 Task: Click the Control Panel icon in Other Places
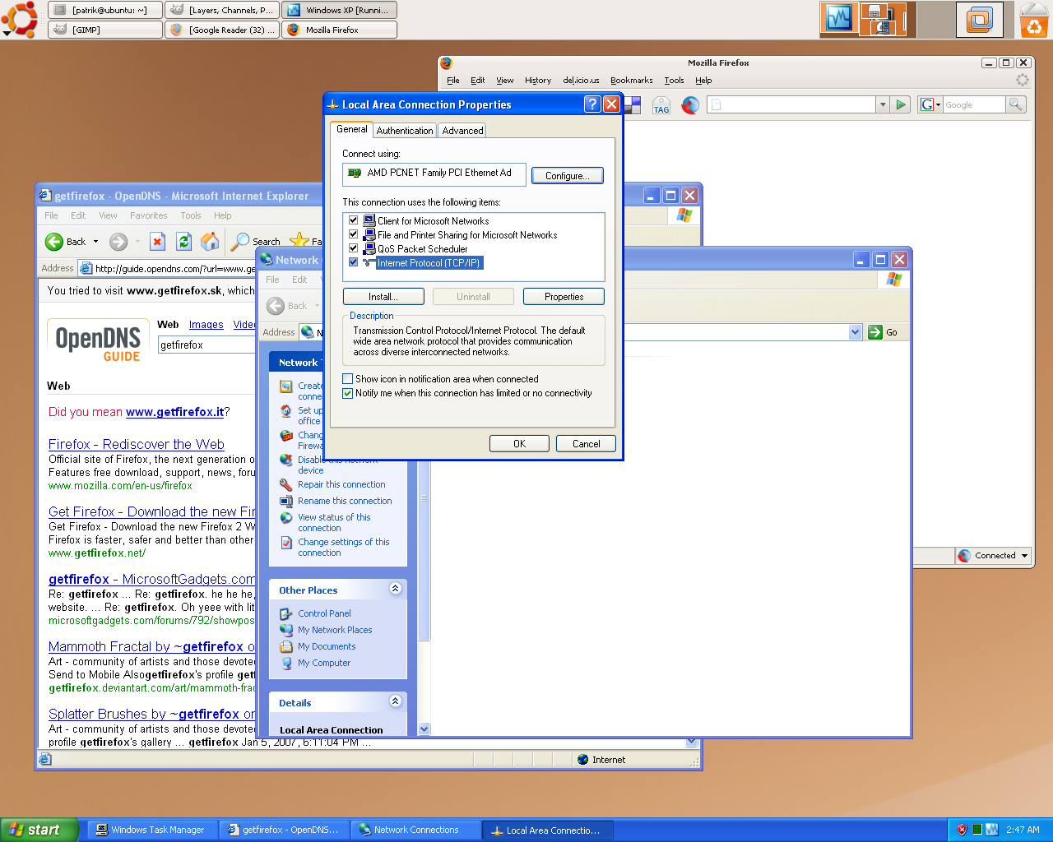[x=285, y=614]
